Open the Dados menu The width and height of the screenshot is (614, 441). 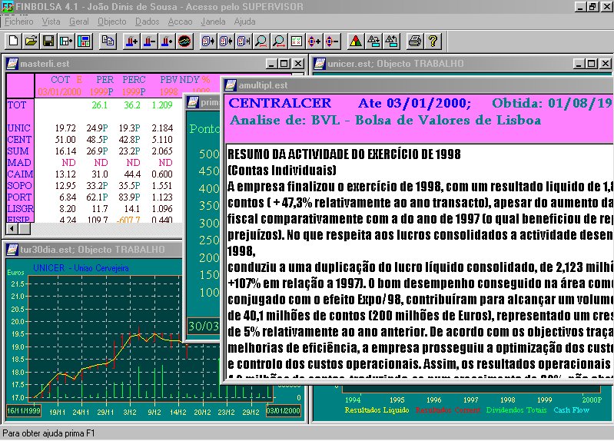pyautogui.click(x=148, y=22)
